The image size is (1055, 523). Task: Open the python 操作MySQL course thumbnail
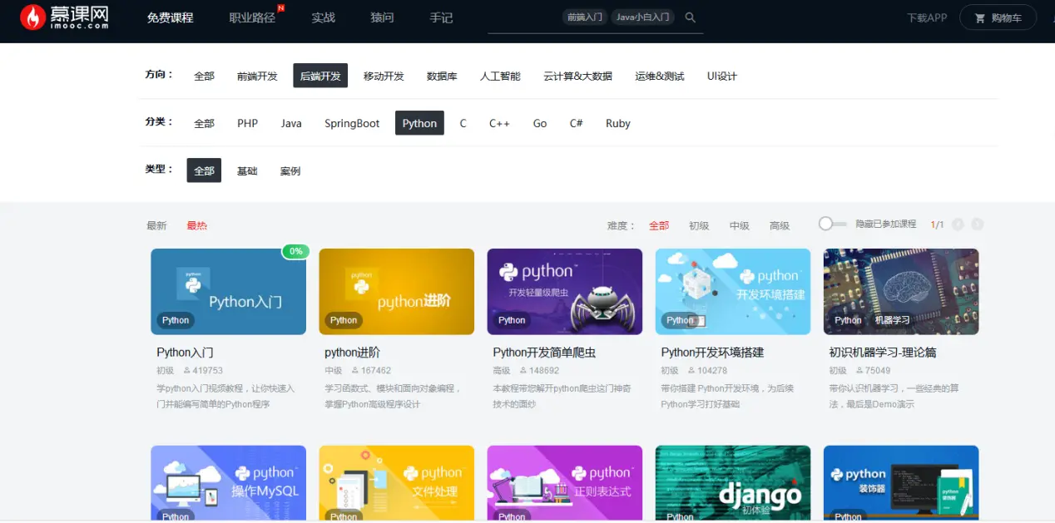228,483
